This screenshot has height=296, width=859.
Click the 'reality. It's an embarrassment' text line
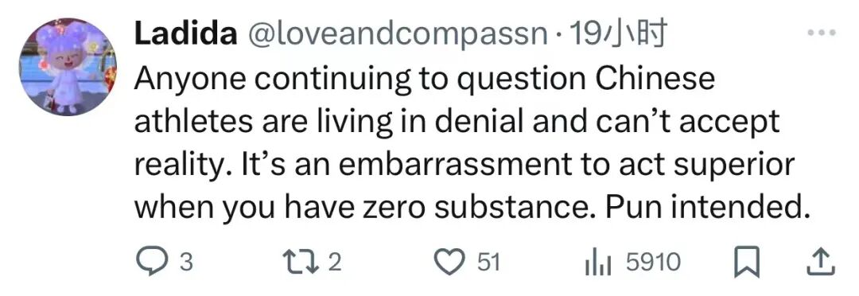[x=464, y=165]
